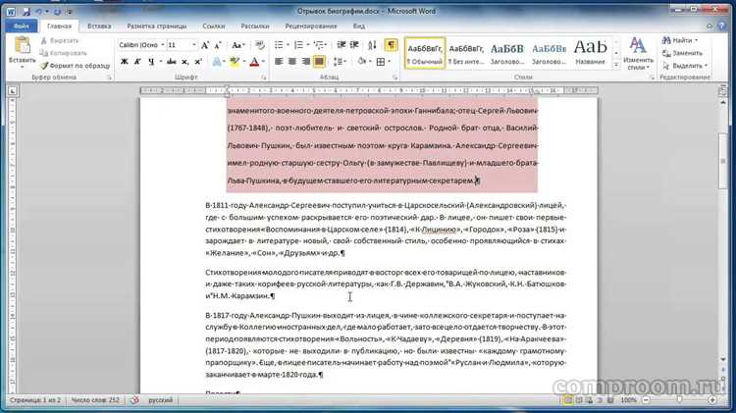Align text right
Screen dimensions: 736x413
[x=305, y=62]
